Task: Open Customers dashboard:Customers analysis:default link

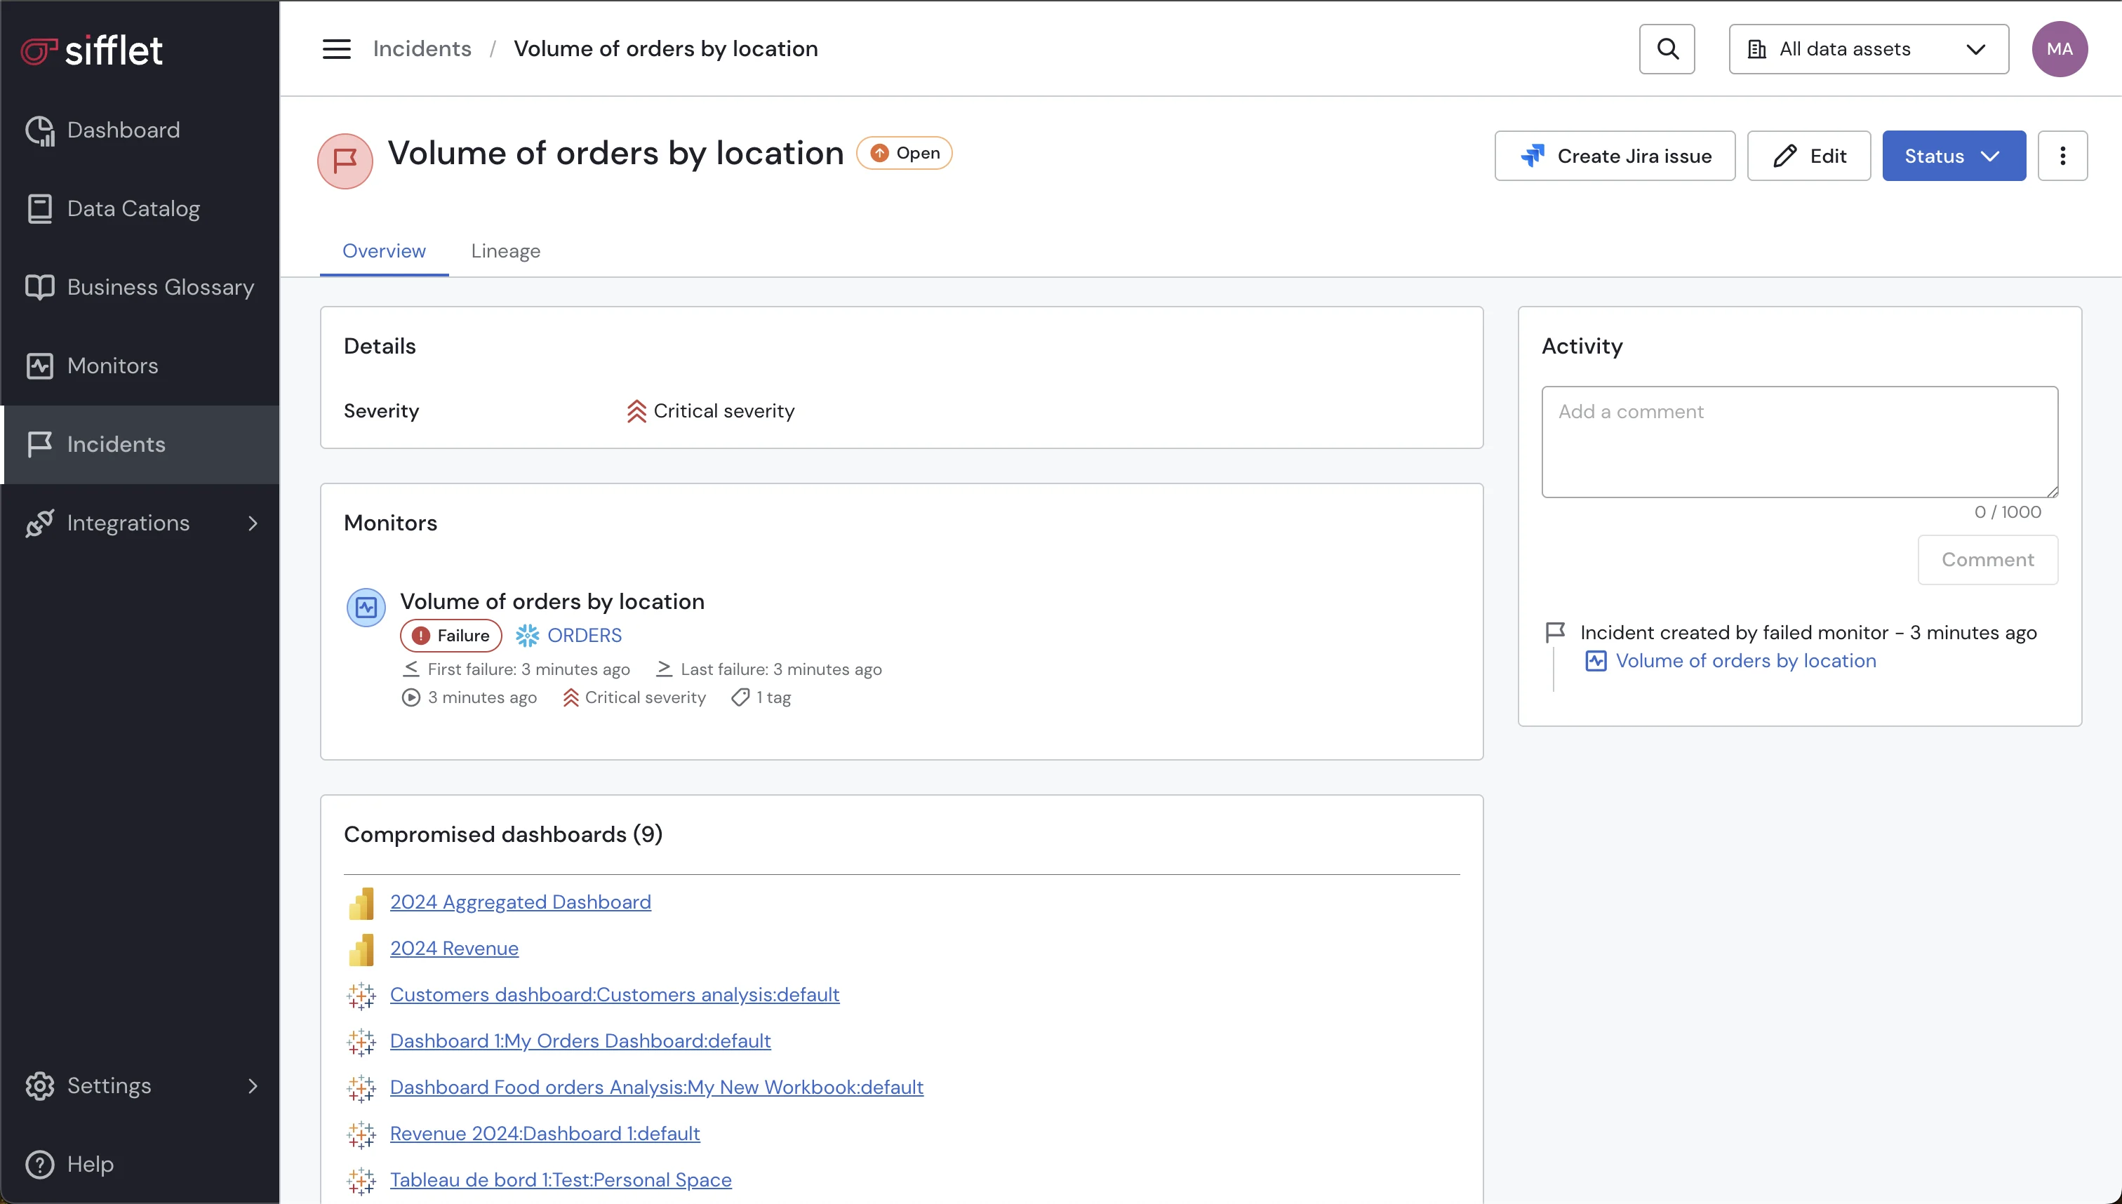Action: pos(615,995)
